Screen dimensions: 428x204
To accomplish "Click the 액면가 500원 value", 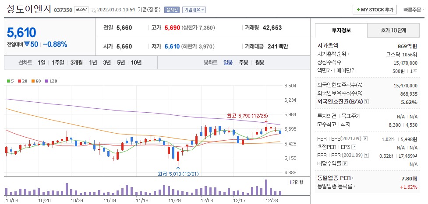I will (x=399, y=71).
